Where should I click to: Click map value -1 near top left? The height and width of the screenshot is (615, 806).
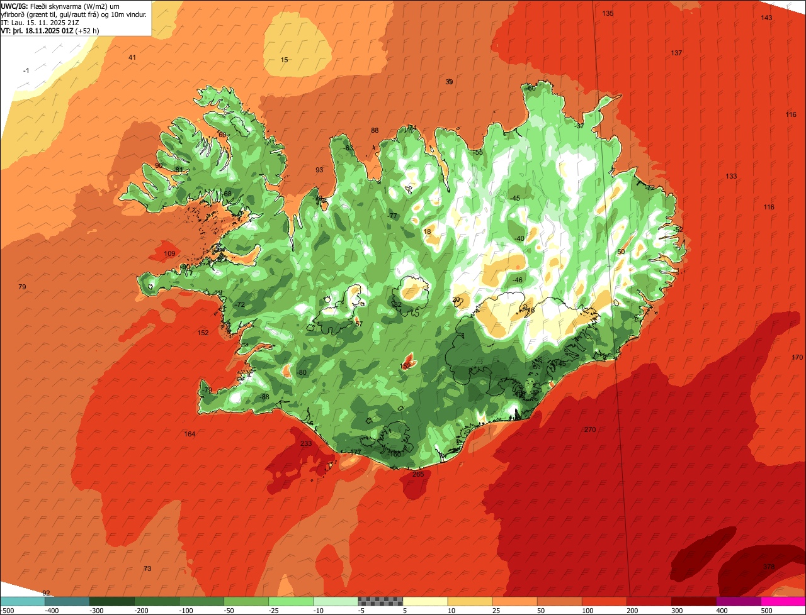[26, 70]
